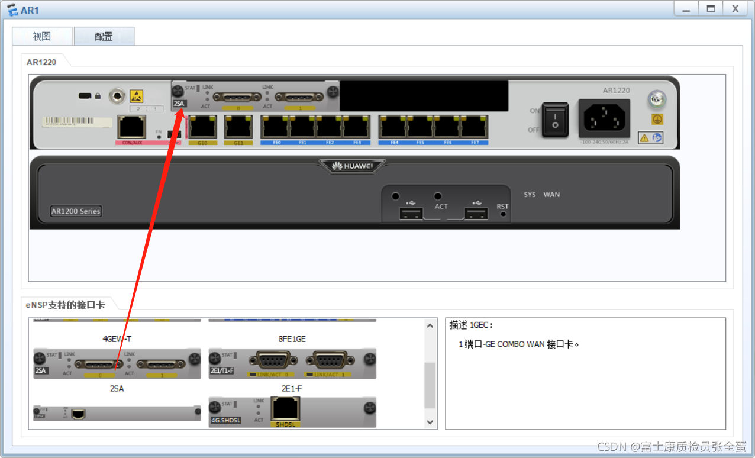Click DB9 port 1 on the 2E1/T1-F card
The width and height of the screenshot is (755, 458).
coord(329,360)
